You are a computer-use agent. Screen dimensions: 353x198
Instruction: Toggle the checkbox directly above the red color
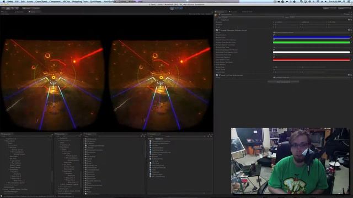tap(274, 57)
